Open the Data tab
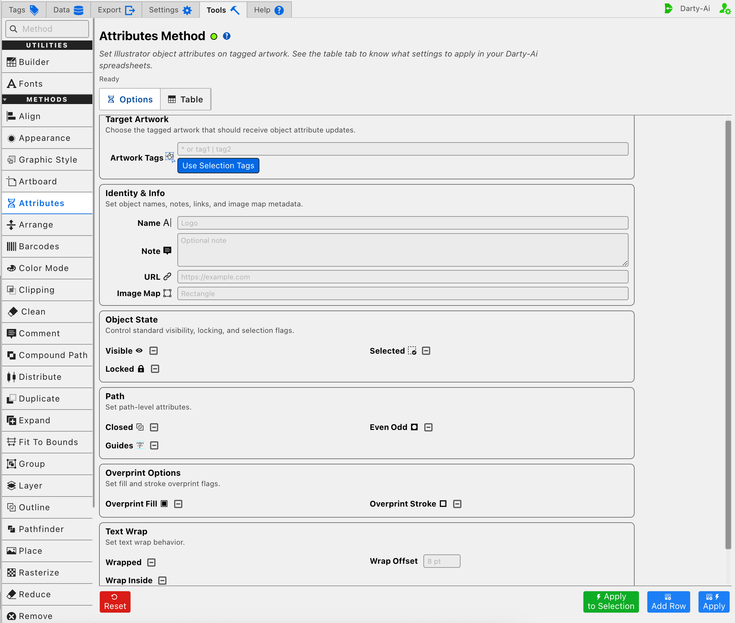This screenshot has width=735, height=623. pos(69,10)
